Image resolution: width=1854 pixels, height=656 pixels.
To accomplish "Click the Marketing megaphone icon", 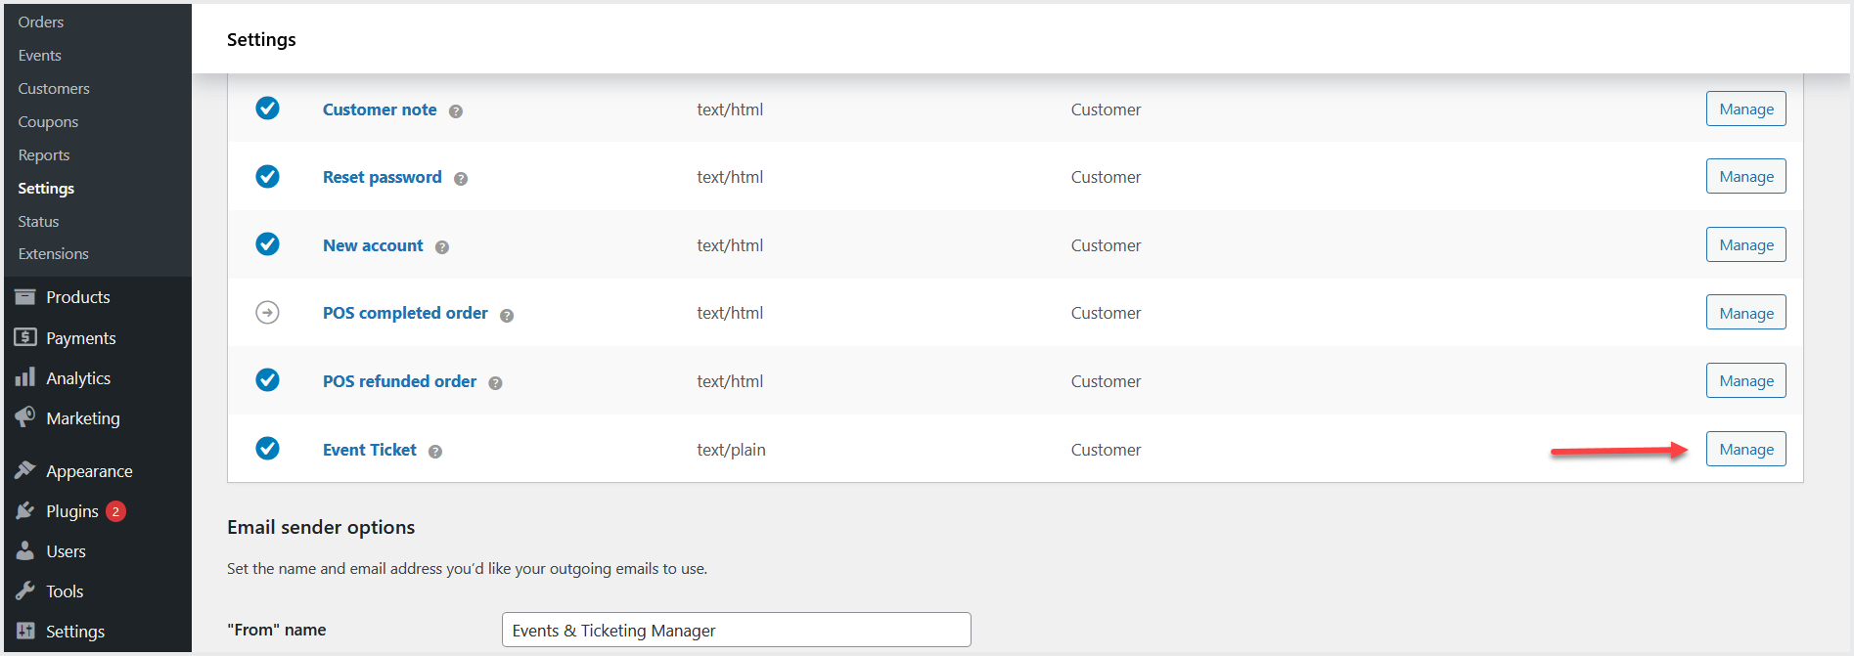I will [x=25, y=417].
